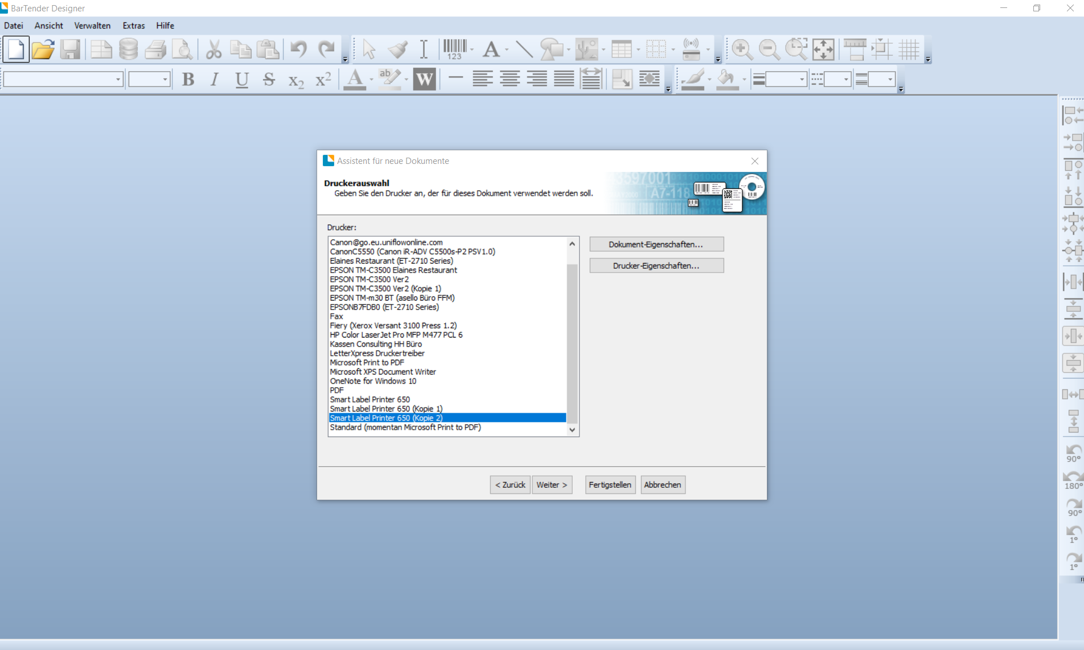Click the New Document toolbar icon
Screen dimensions: 1084x650
click(16, 50)
